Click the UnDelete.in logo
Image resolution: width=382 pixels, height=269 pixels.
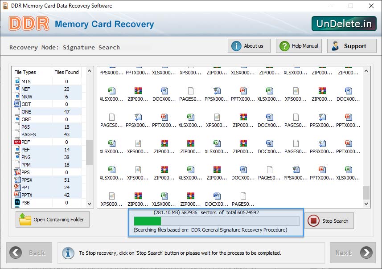click(x=344, y=24)
